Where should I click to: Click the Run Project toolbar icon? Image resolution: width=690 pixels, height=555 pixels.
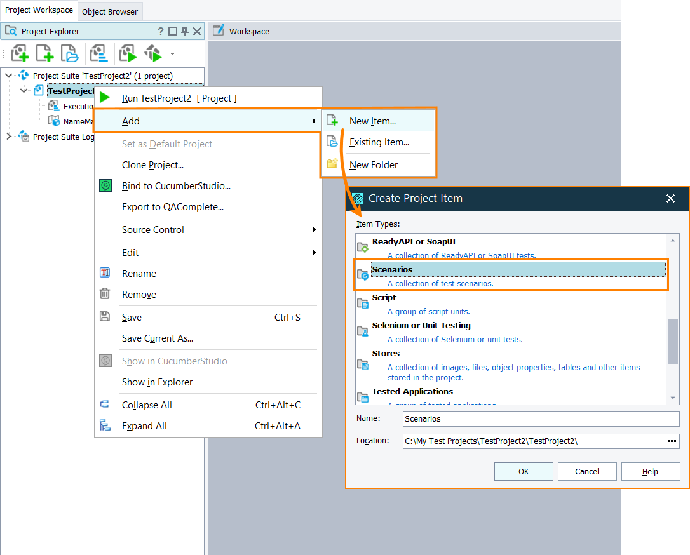click(128, 53)
